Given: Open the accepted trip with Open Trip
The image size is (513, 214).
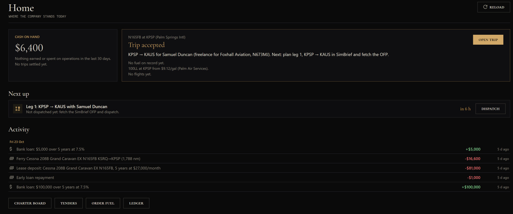Looking at the screenshot, I should [488, 40].
